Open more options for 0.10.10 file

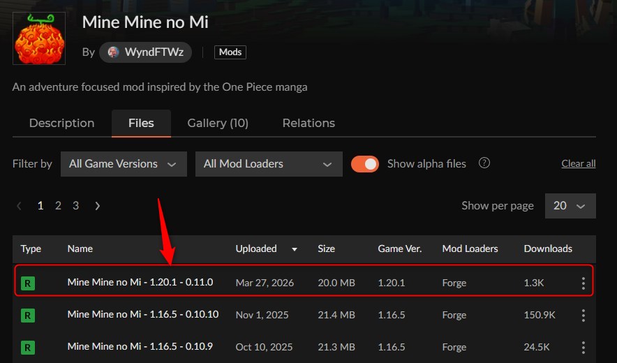coord(583,316)
